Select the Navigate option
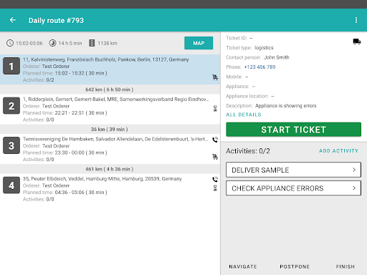Screen dimensions: 367x275 (x=243, y=266)
